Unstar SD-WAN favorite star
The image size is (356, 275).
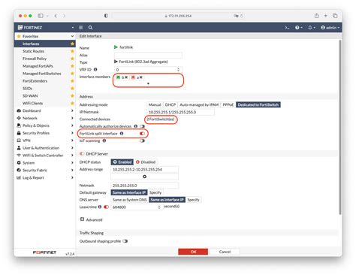tap(72, 96)
